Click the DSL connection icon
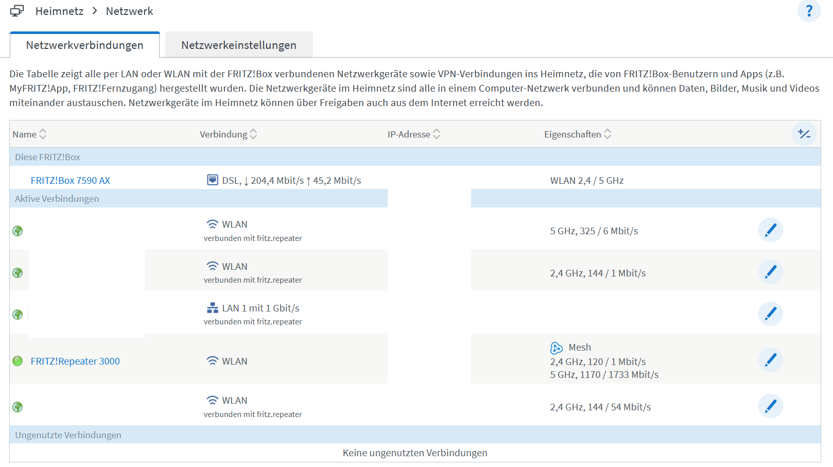Image resolution: width=833 pixels, height=467 pixels. pyautogui.click(x=213, y=180)
